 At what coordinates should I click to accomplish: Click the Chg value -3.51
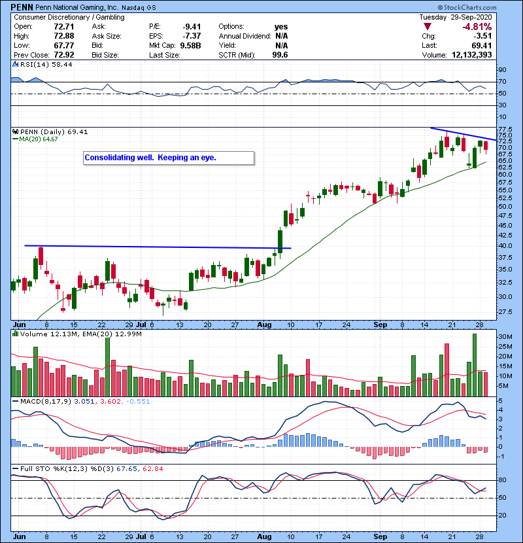coord(482,36)
